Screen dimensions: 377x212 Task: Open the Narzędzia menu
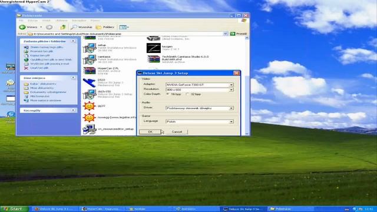pyautogui.click(x=79, y=21)
